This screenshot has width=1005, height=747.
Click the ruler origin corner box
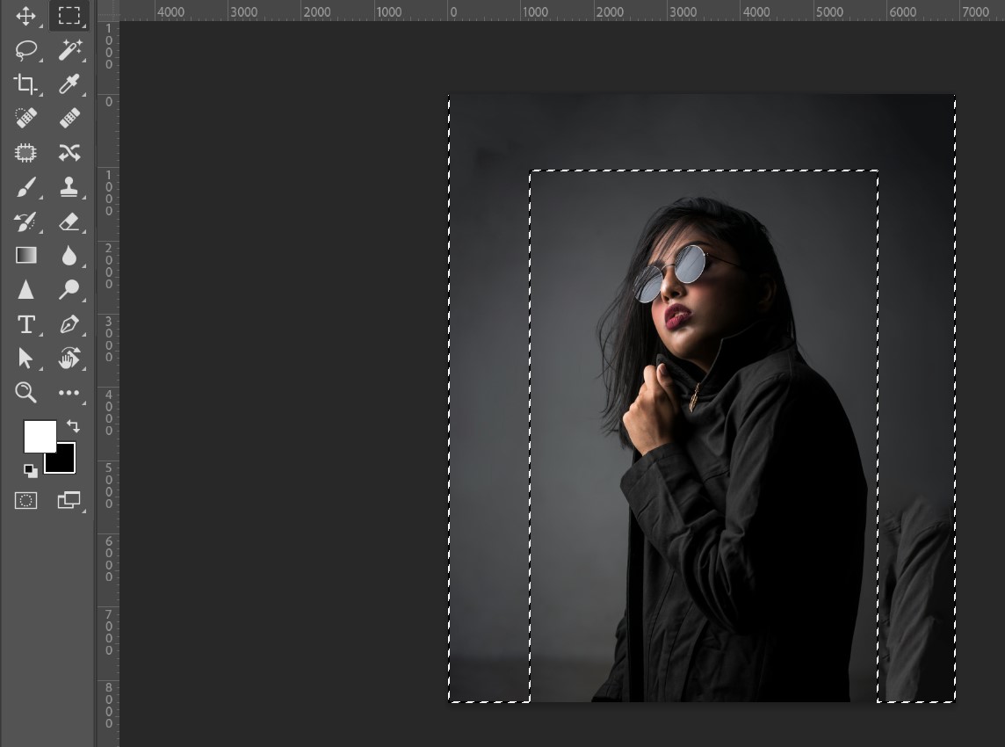coord(108,11)
